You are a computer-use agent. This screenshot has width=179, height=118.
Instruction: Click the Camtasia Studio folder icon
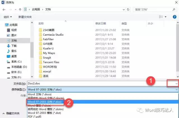(x=40, y=34)
